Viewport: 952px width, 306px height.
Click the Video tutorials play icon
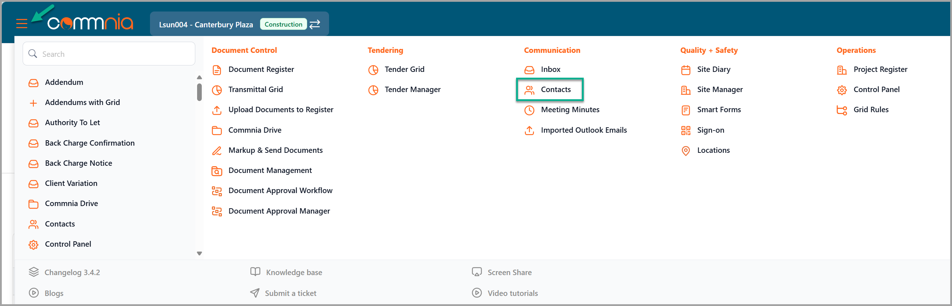(477, 293)
